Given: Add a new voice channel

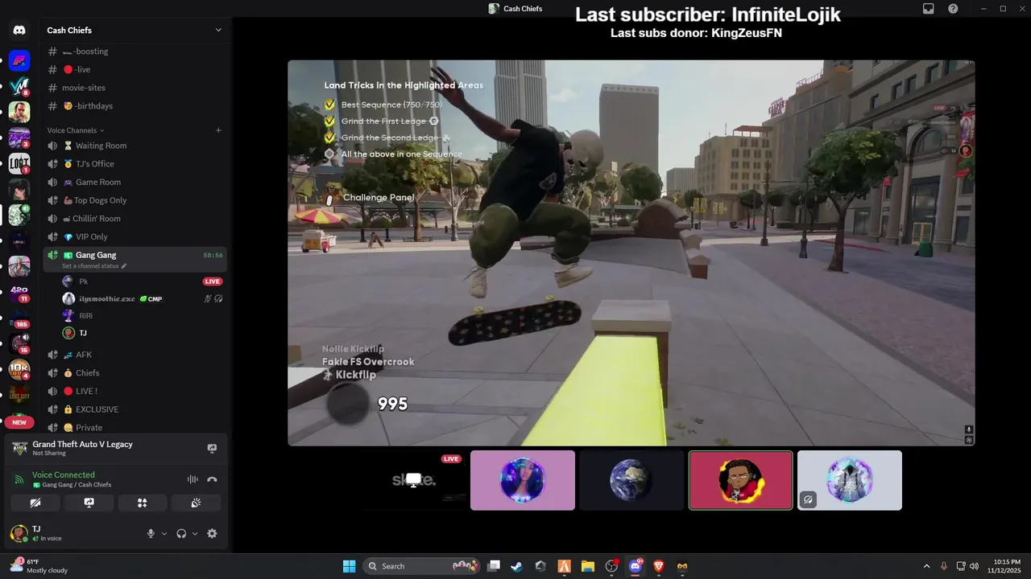Looking at the screenshot, I should pos(218,130).
